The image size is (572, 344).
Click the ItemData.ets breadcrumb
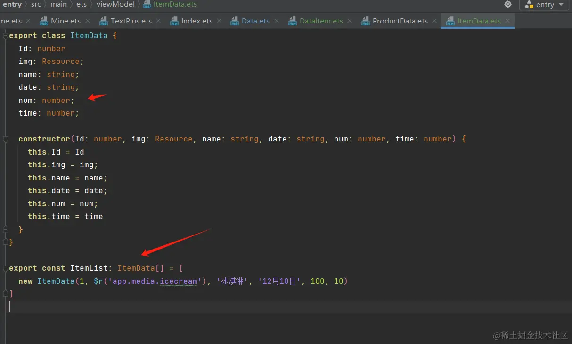(175, 4)
